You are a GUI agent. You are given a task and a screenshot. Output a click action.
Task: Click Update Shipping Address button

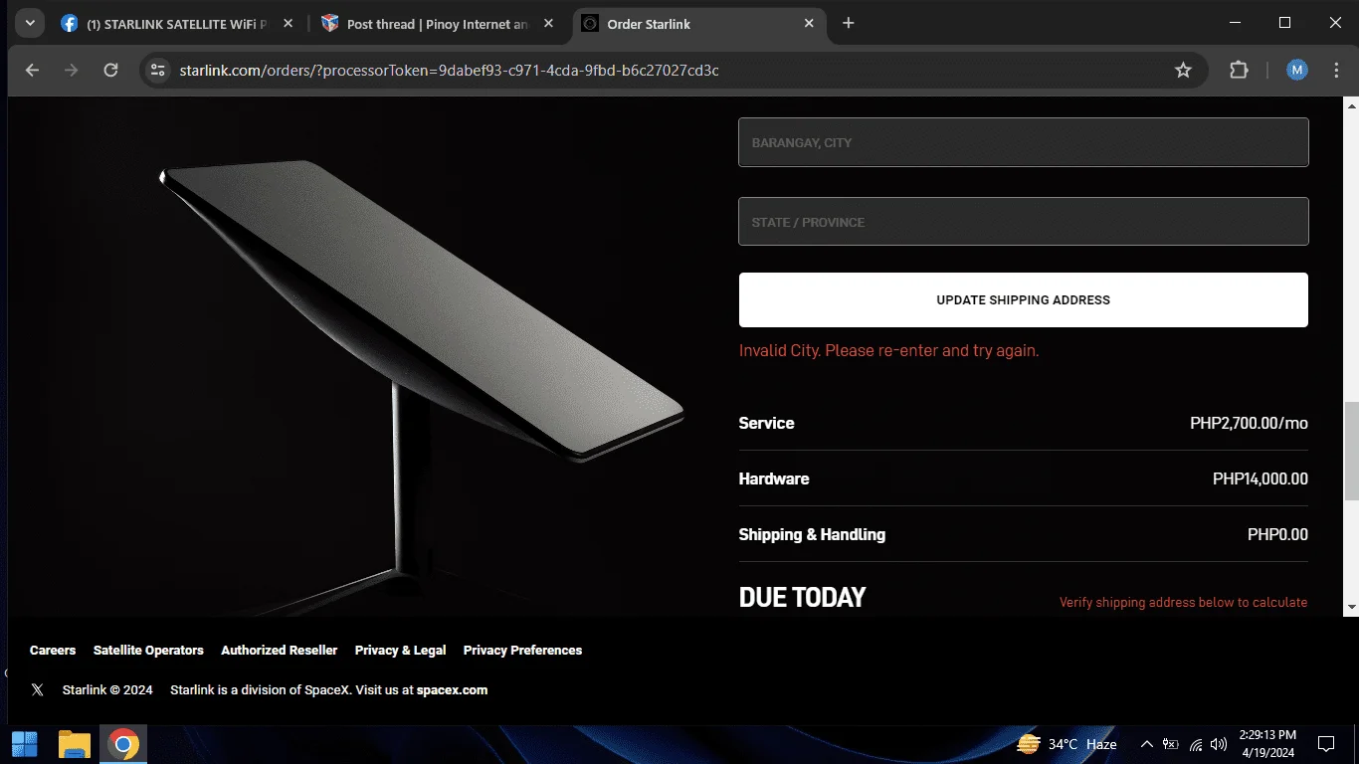pos(1023,299)
